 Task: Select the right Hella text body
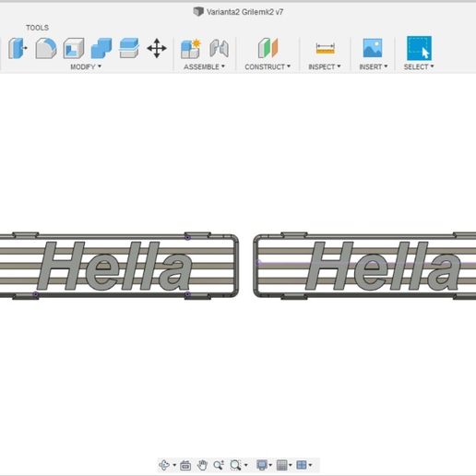tap(383, 266)
